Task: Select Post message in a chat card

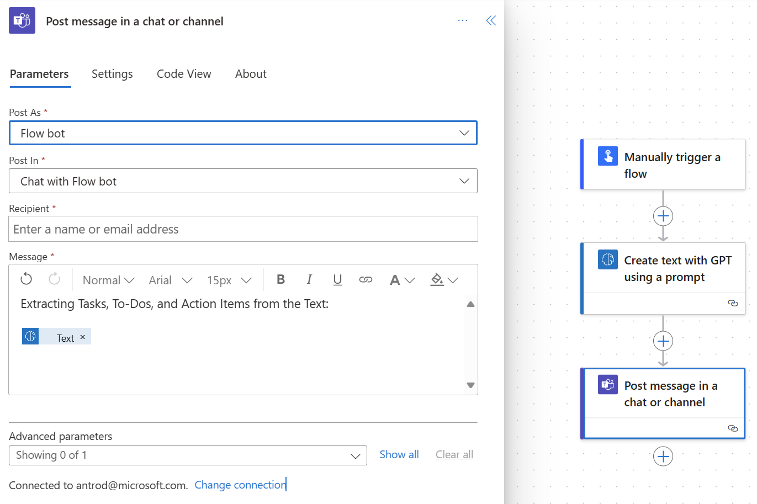Action: (663, 404)
